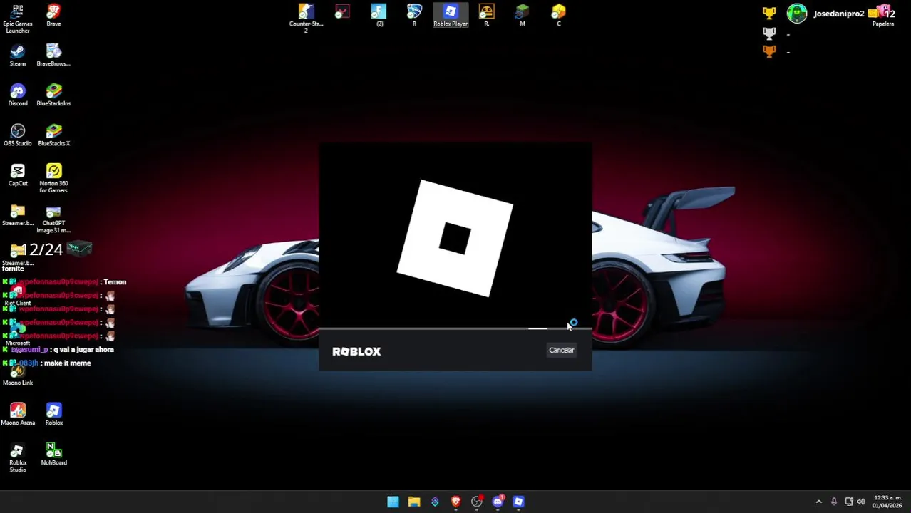911x513 pixels.
Task: Open the BlueStacksIns desktop icon
Action: pyautogui.click(x=53, y=95)
